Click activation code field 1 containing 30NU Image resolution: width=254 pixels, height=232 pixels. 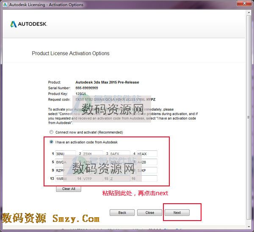click(65, 153)
